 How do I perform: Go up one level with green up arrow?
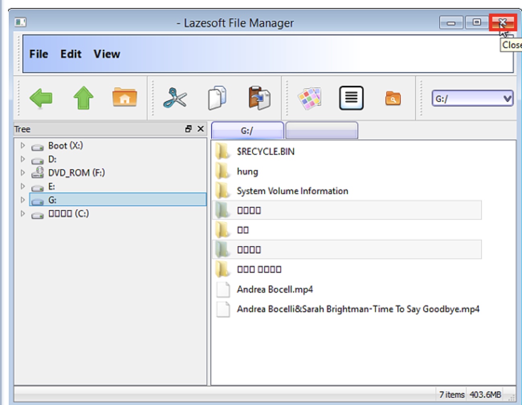[x=83, y=98]
